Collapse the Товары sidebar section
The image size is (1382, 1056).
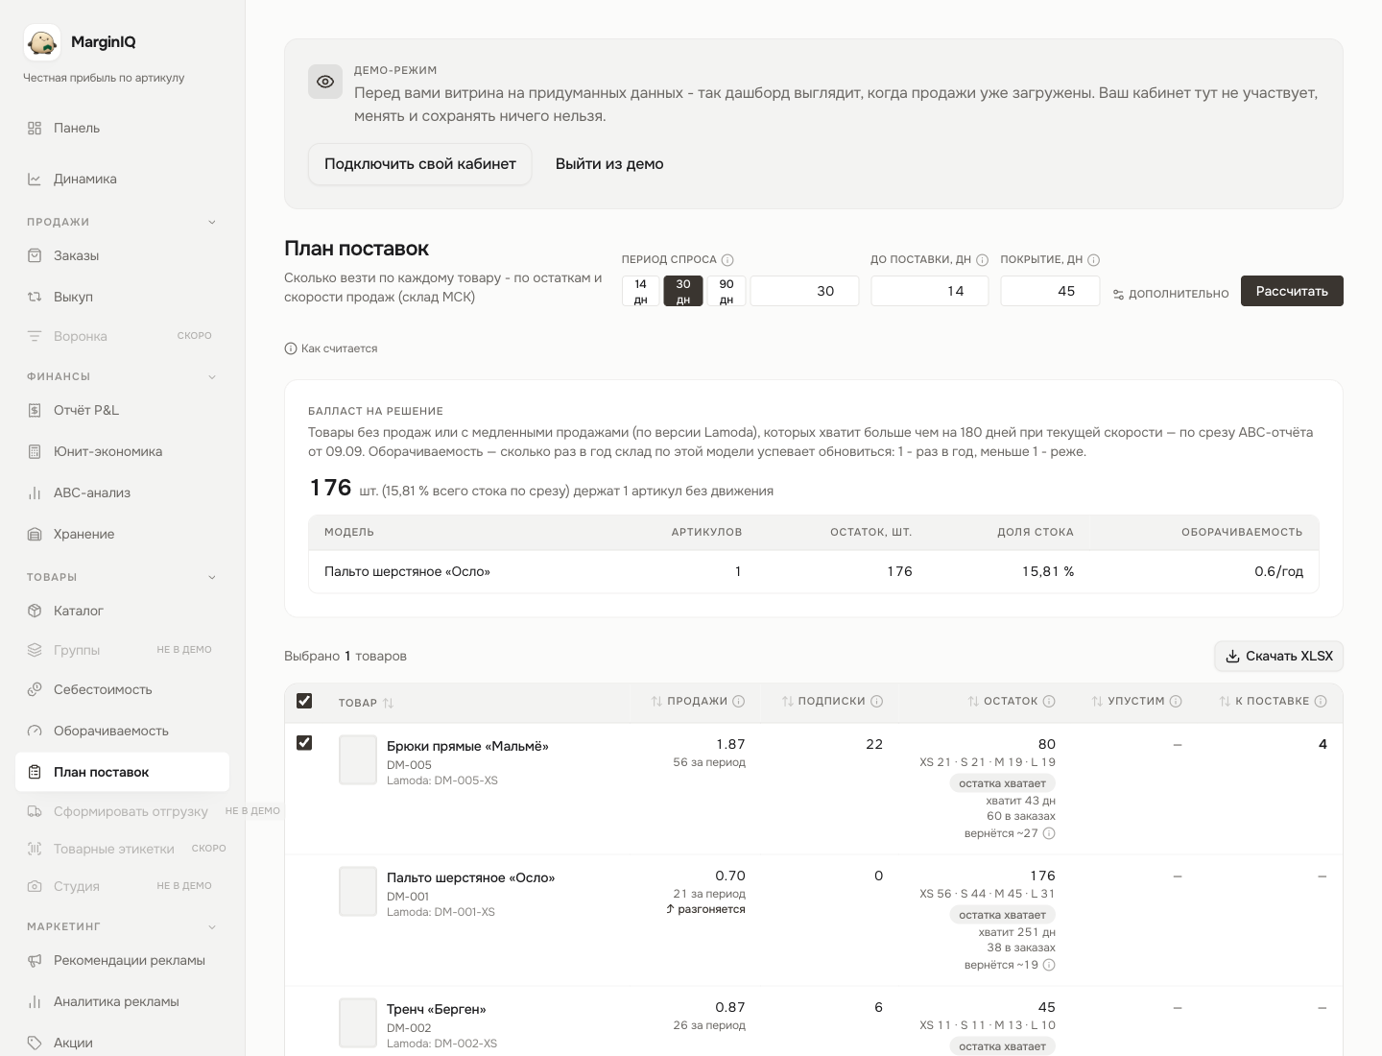[212, 578]
